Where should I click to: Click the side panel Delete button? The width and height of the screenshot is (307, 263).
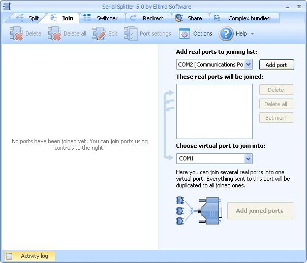(x=276, y=90)
